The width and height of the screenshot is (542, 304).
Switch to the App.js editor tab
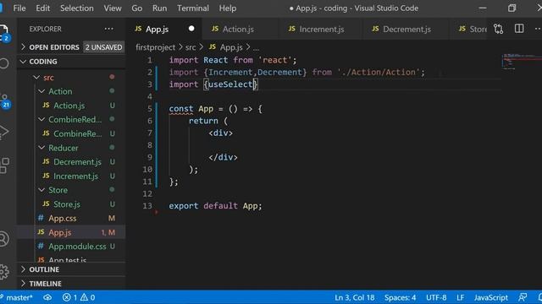163,29
